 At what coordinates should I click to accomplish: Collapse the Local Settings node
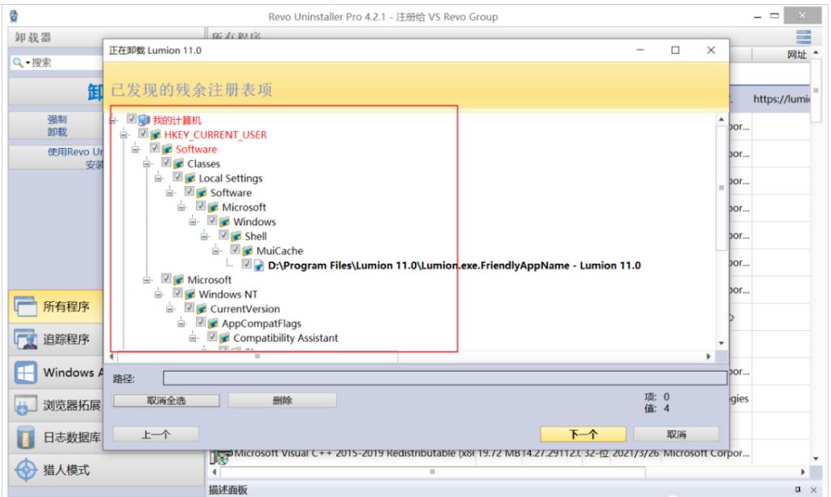159,179
